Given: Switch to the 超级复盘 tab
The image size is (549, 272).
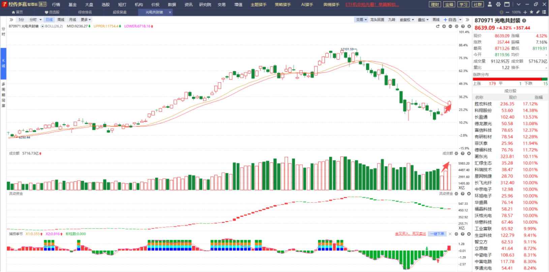Looking at the screenshot, I should (x=120, y=12).
